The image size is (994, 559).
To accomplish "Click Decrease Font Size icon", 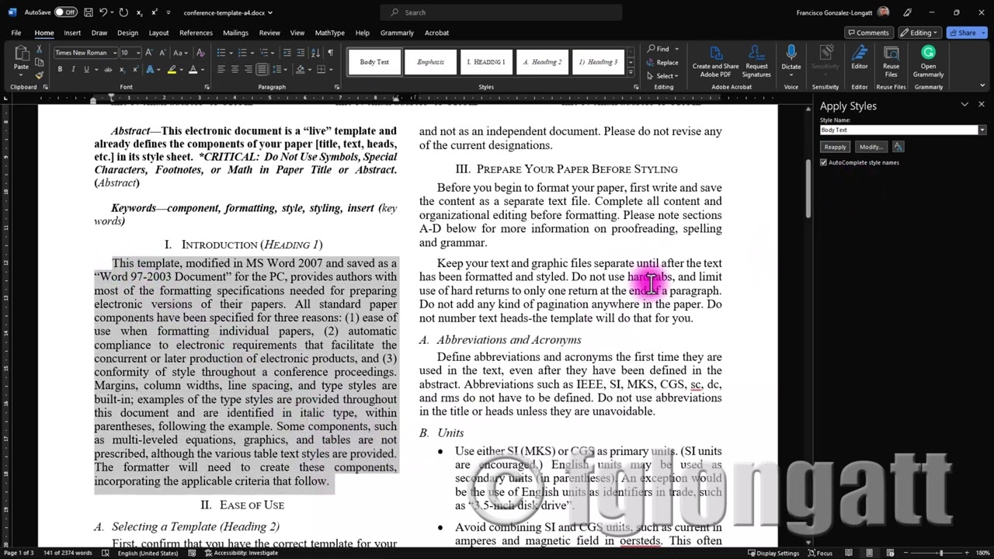I will tap(162, 53).
